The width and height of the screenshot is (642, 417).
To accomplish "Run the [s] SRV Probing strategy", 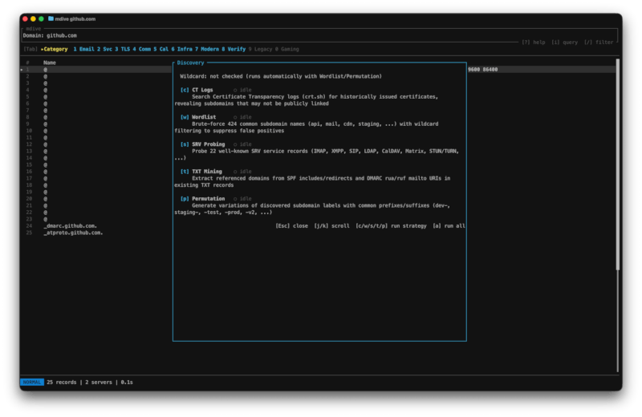I will click(203, 144).
